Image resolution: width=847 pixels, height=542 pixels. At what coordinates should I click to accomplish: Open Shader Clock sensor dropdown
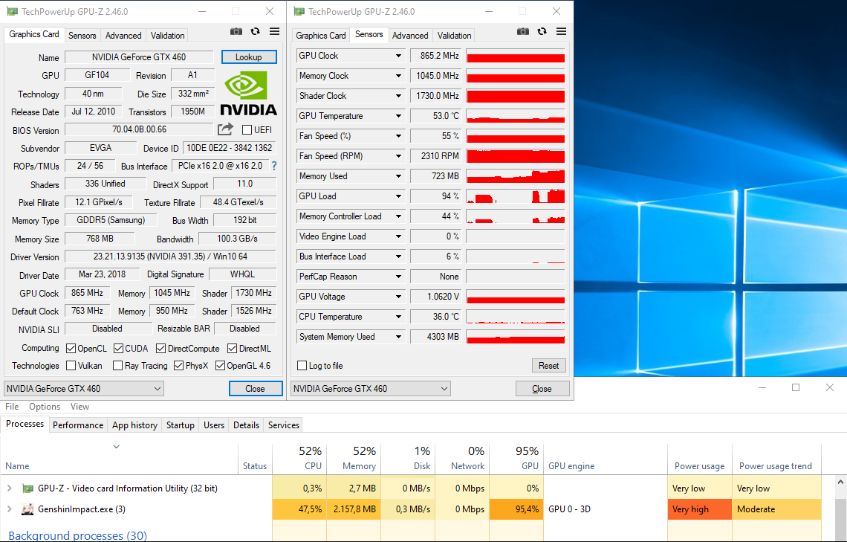click(398, 96)
